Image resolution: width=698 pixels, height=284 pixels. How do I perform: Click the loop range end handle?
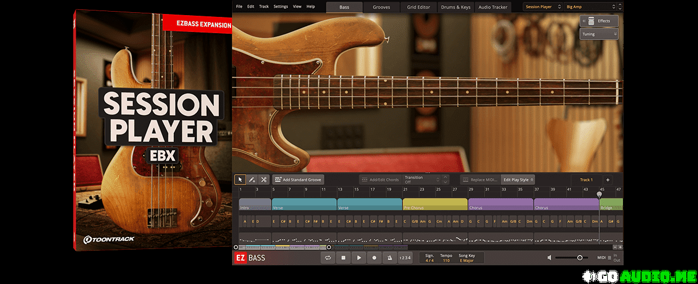tap(329, 247)
